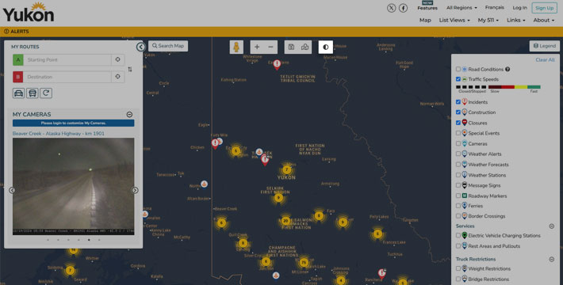Open the X (Twitter) social link icon
The image size is (563, 285).
click(x=392, y=8)
